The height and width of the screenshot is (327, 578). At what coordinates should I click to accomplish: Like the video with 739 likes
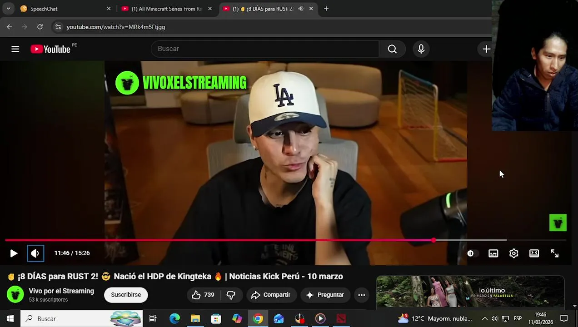[203, 295]
